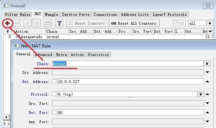
Task: Open the Chain dropdown list
Action: [x=207, y=64]
